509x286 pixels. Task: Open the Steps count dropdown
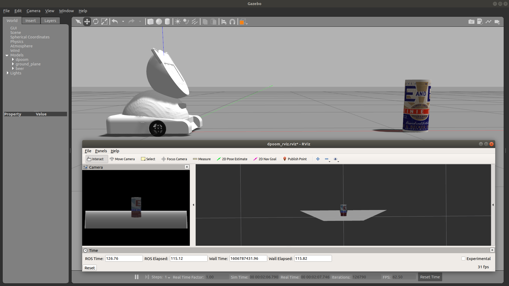tap(168, 277)
